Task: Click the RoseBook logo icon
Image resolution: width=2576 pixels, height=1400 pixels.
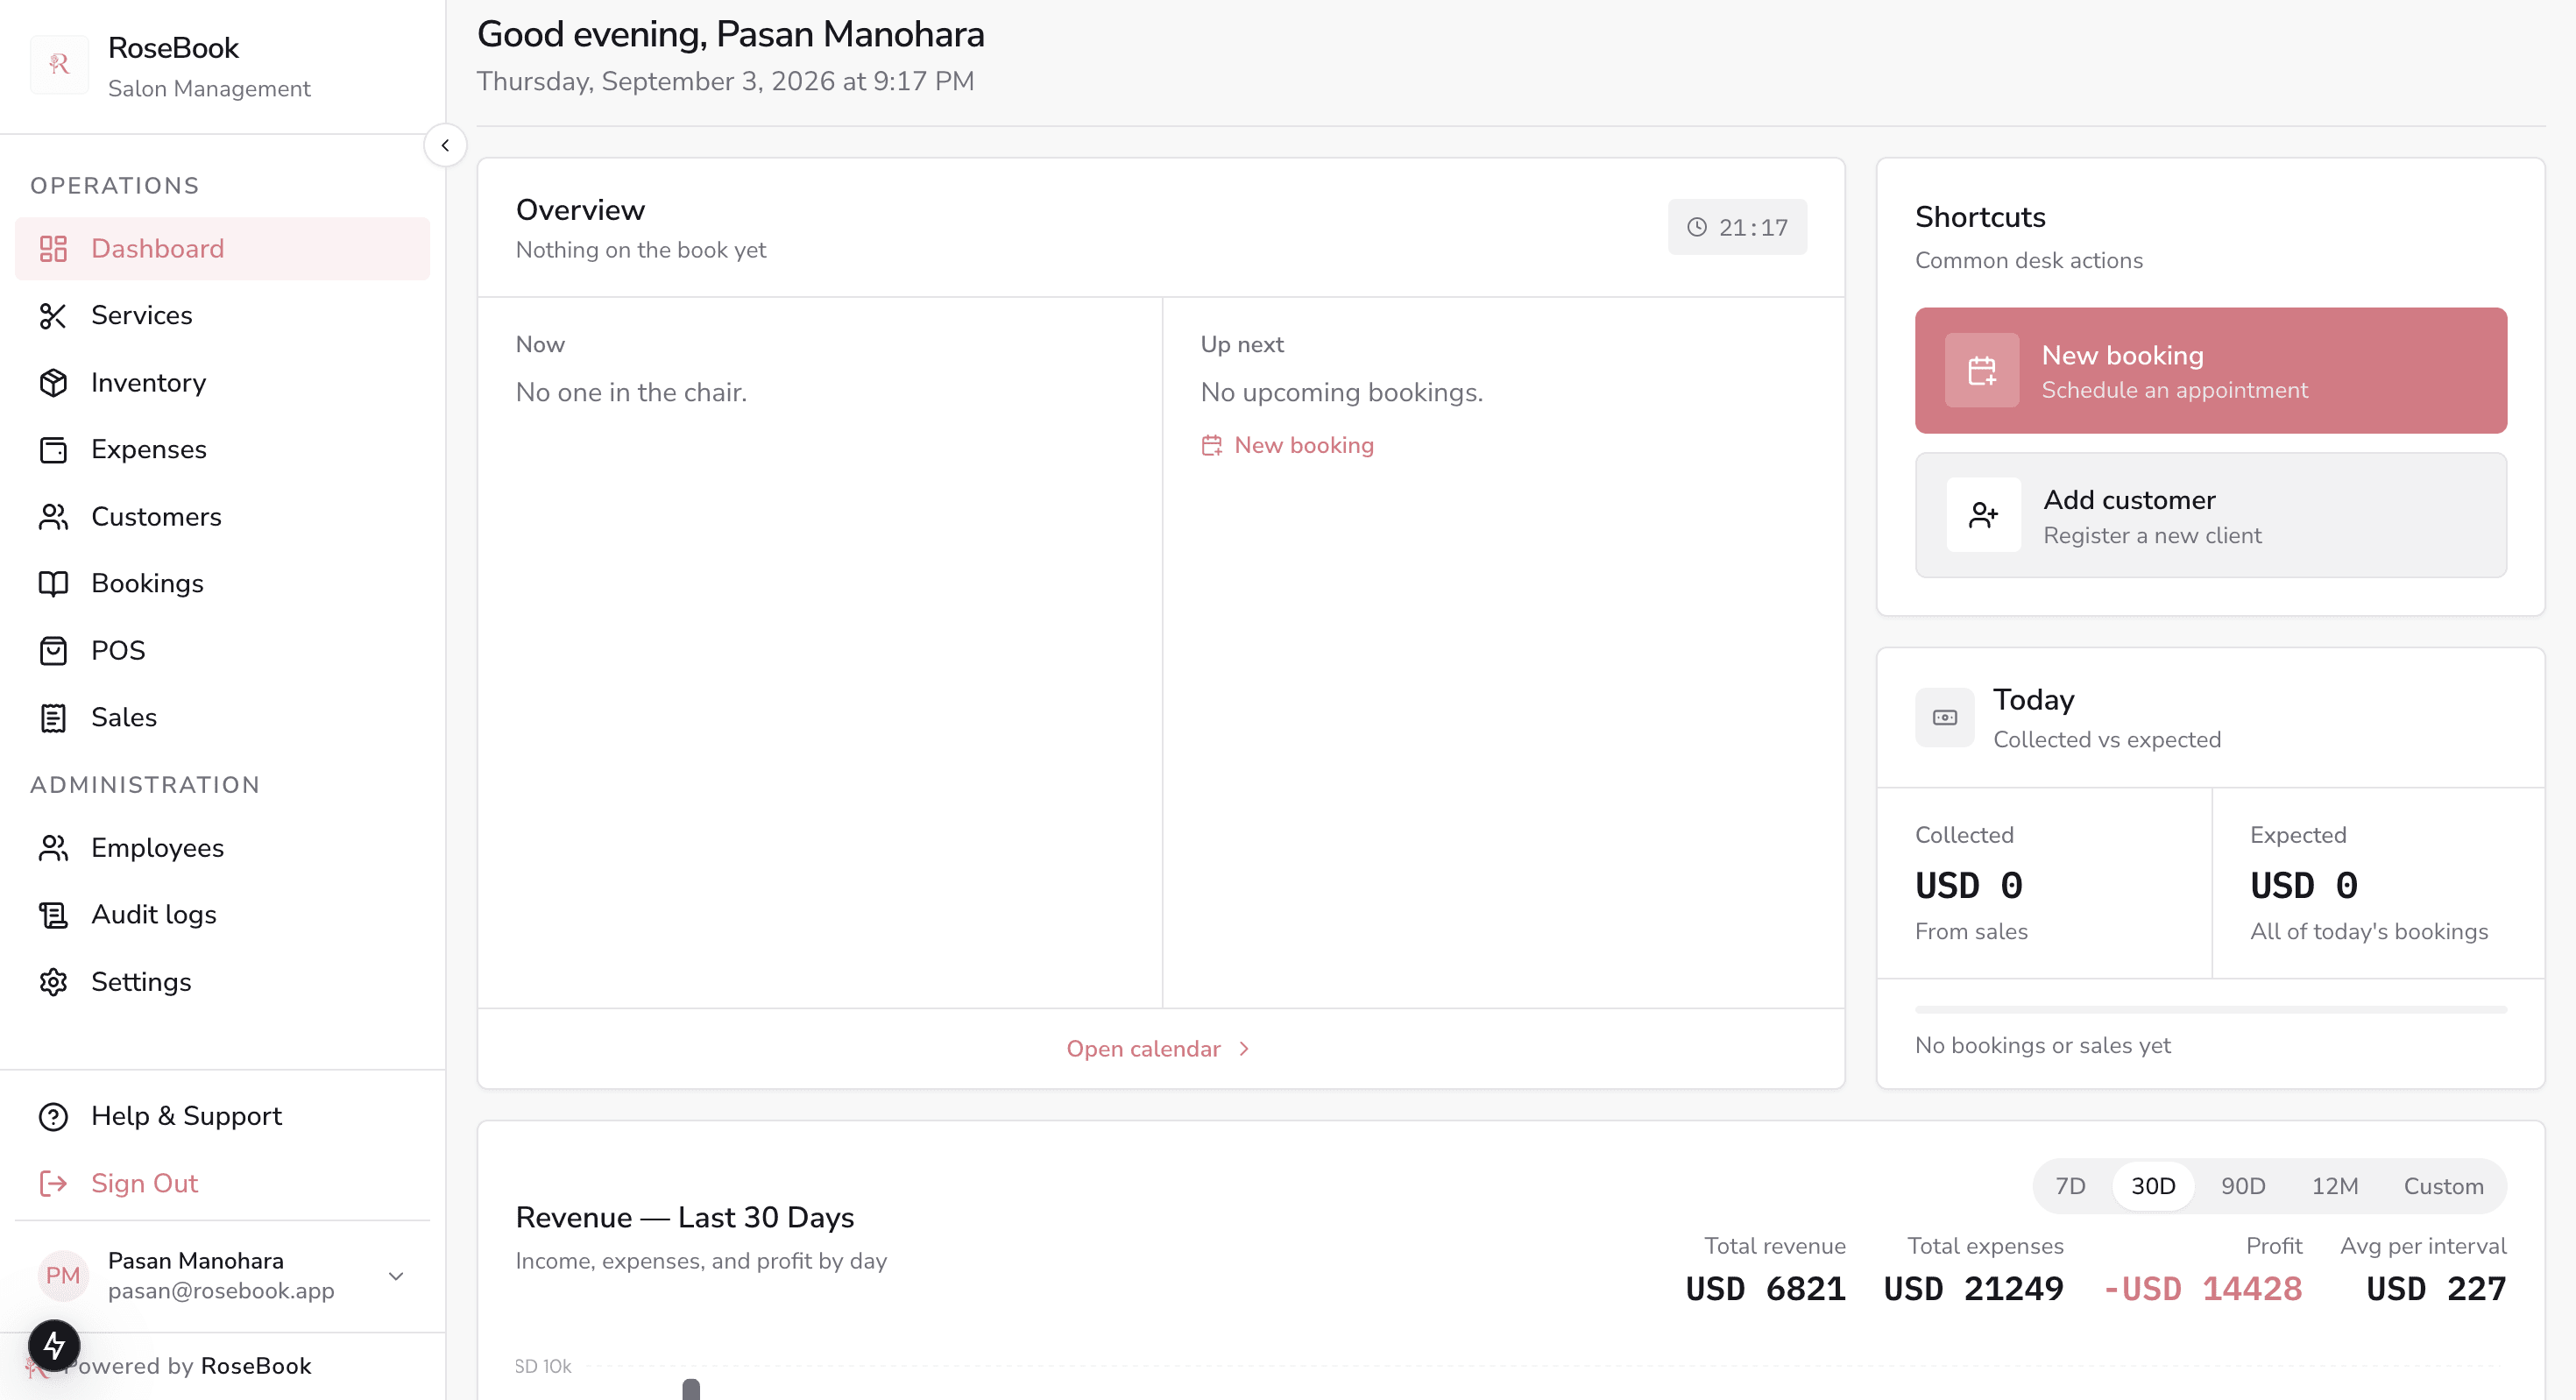Action: click(59, 65)
